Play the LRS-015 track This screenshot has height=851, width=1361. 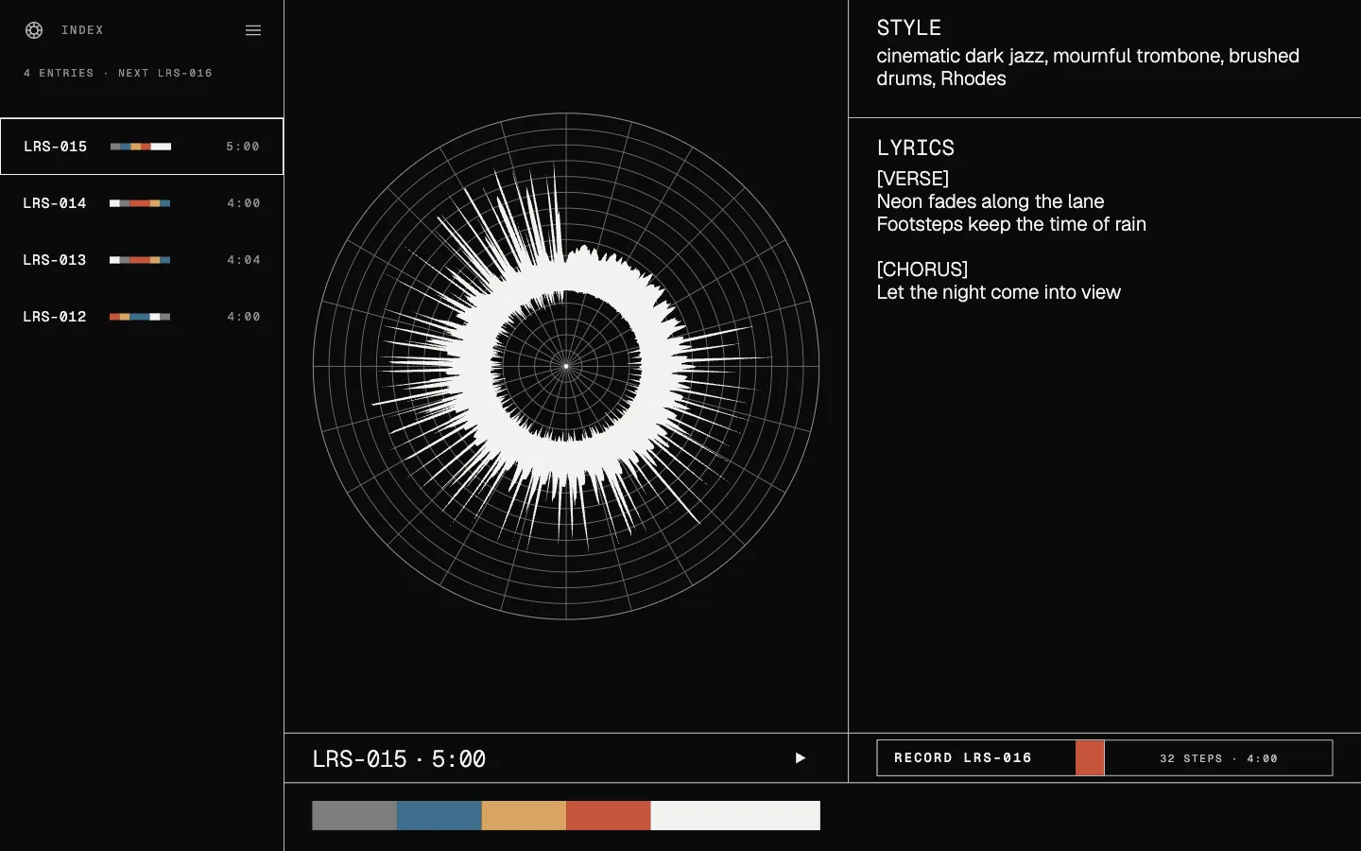coord(801,757)
